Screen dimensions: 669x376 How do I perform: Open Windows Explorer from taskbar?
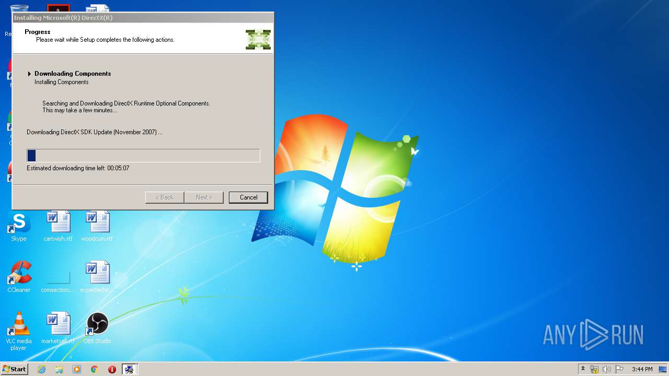[x=59, y=369]
